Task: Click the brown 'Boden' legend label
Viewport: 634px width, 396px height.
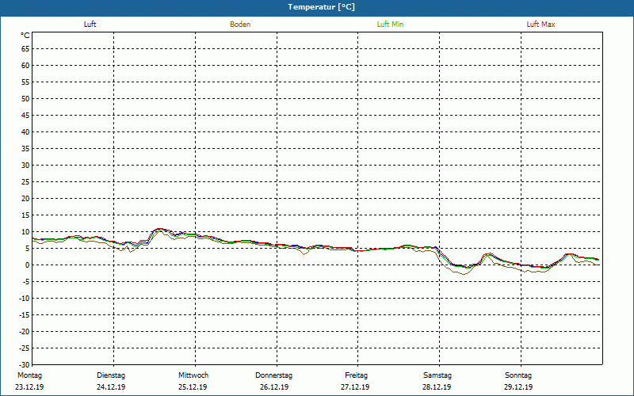Action: [x=240, y=25]
